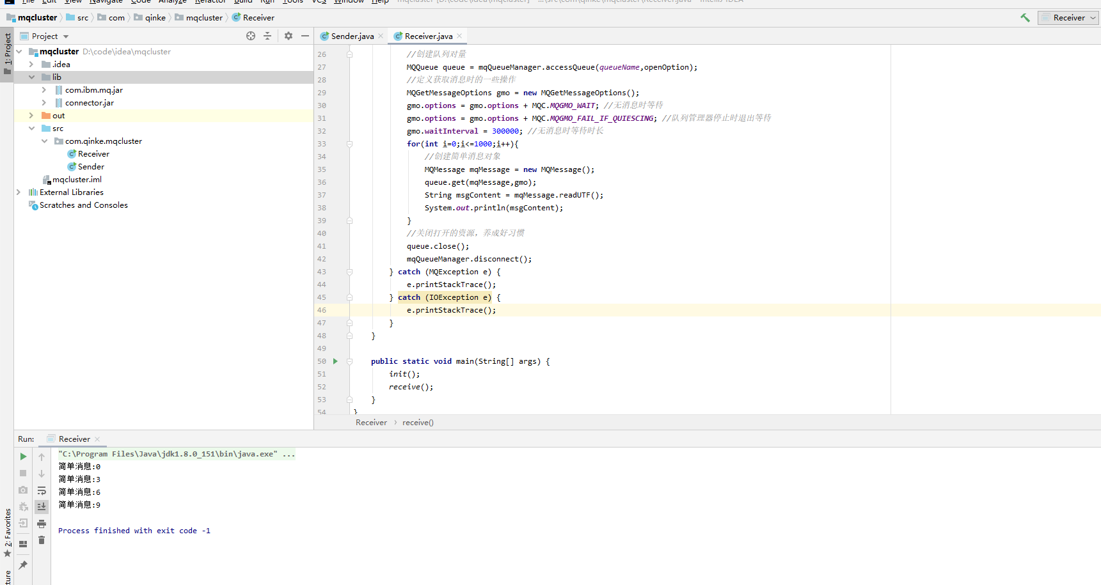
Task: Click fold marker at catch MQException line 43
Action: click(x=350, y=272)
